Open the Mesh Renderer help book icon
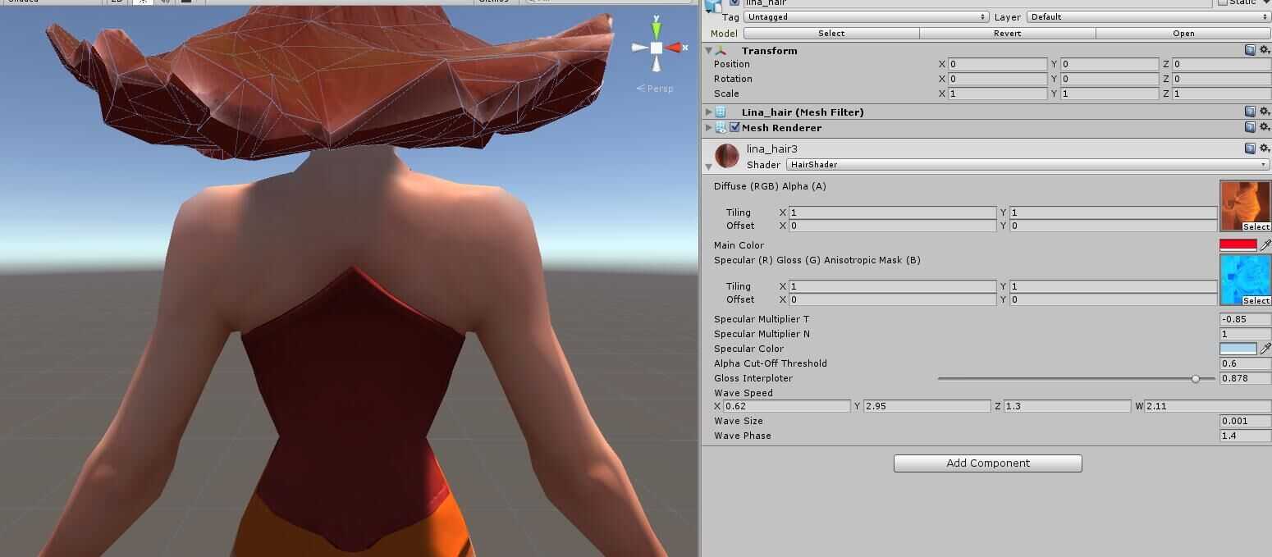This screenshot has height=557, width=1272. click(x=1250, y=127)
